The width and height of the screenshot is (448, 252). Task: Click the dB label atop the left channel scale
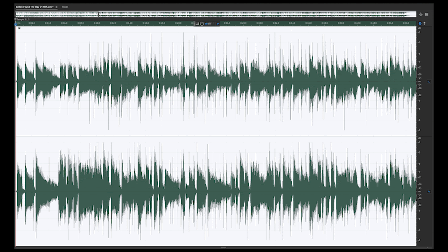[420, 28]
